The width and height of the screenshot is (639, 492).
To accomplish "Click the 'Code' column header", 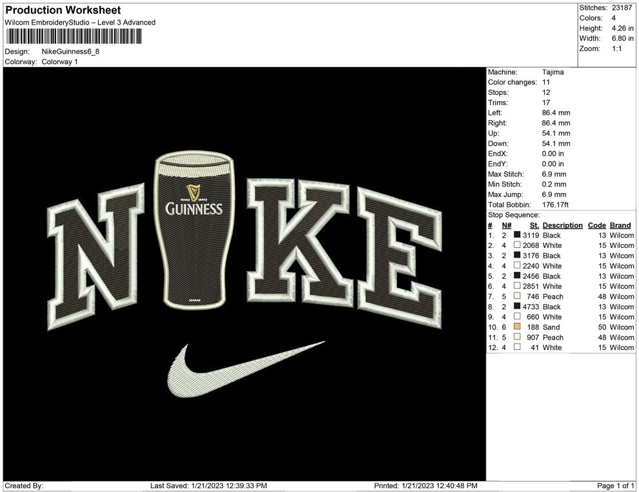I will pyautogui.click(x=597, y=225).
